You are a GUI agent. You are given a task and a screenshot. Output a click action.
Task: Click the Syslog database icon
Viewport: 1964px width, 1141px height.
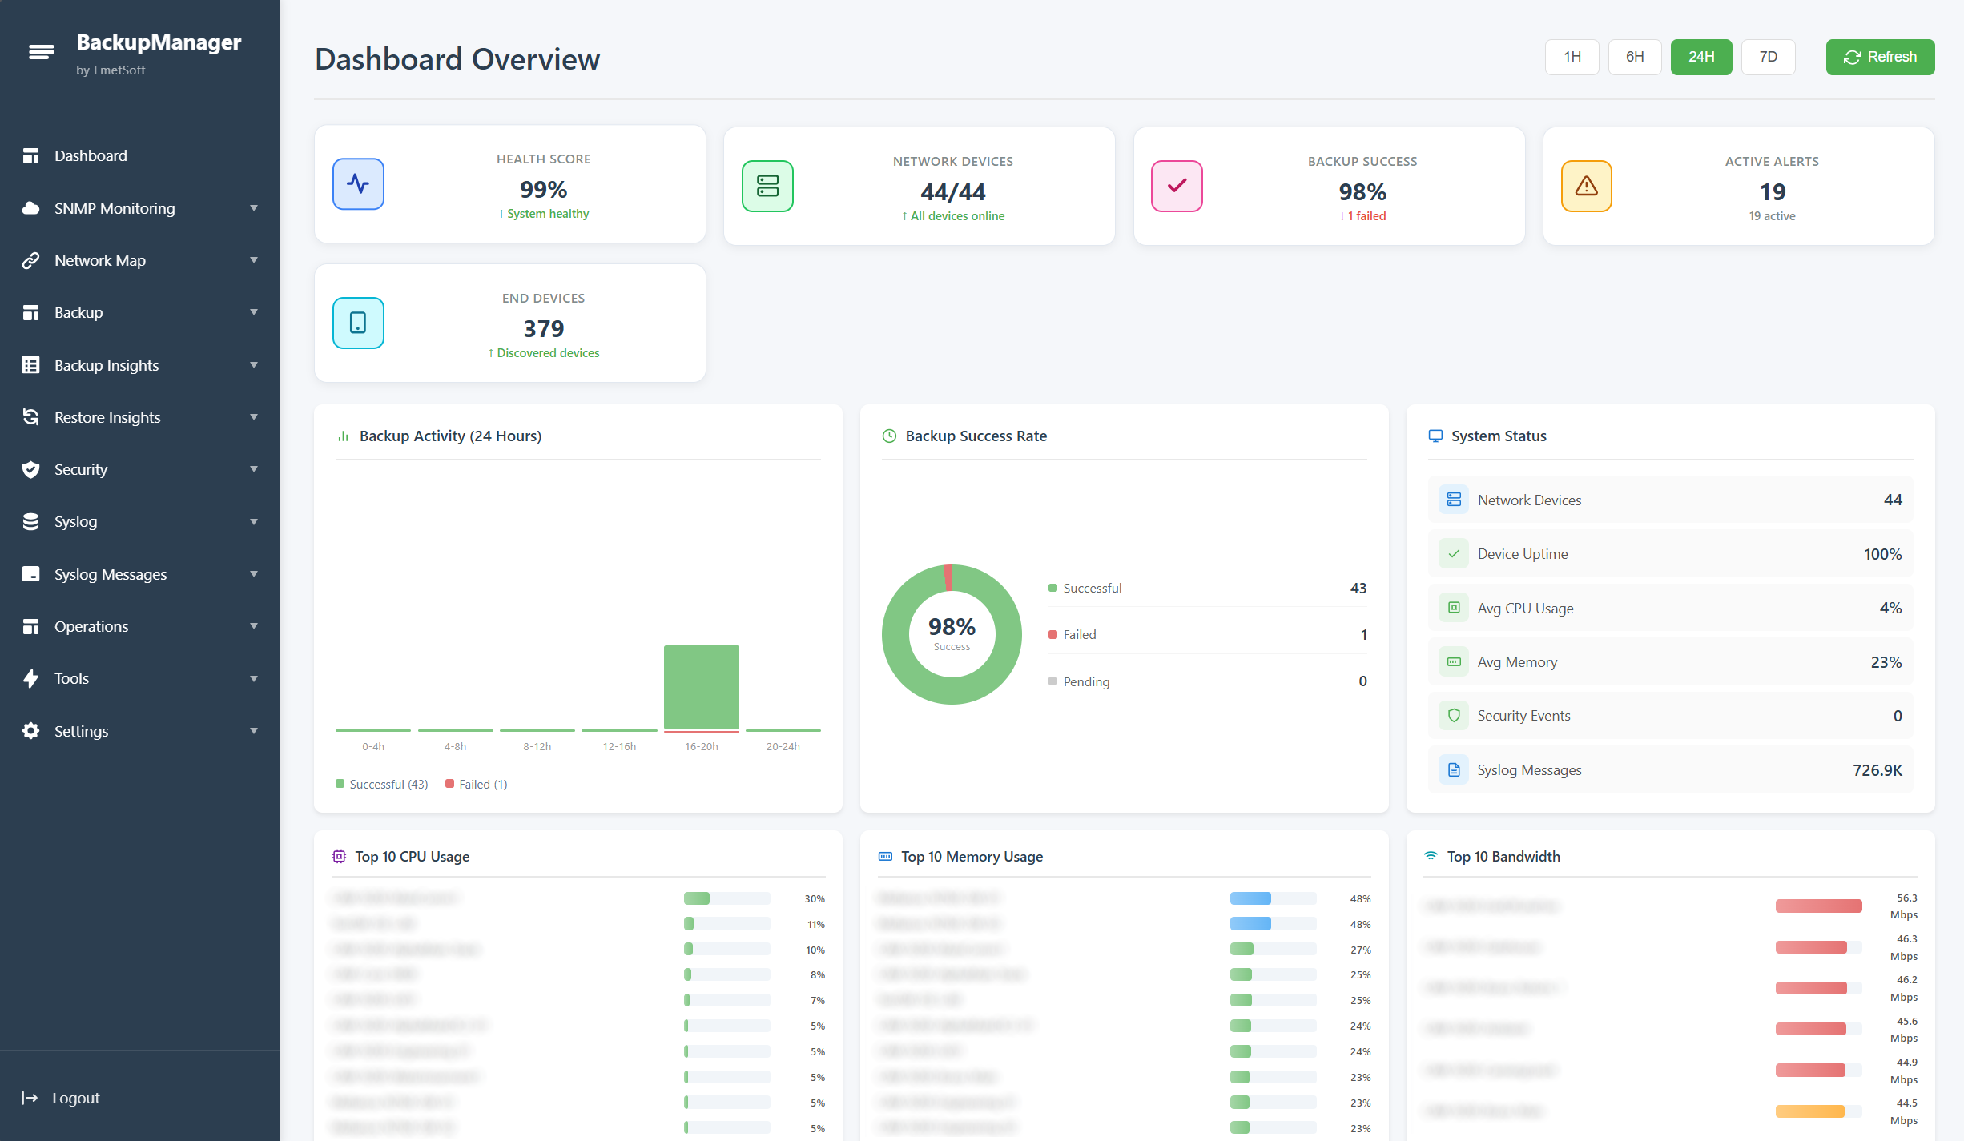30,521
